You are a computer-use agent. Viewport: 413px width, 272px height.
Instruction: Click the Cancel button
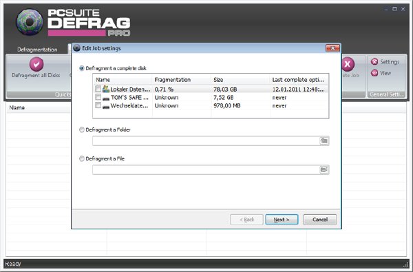(320, 220)
